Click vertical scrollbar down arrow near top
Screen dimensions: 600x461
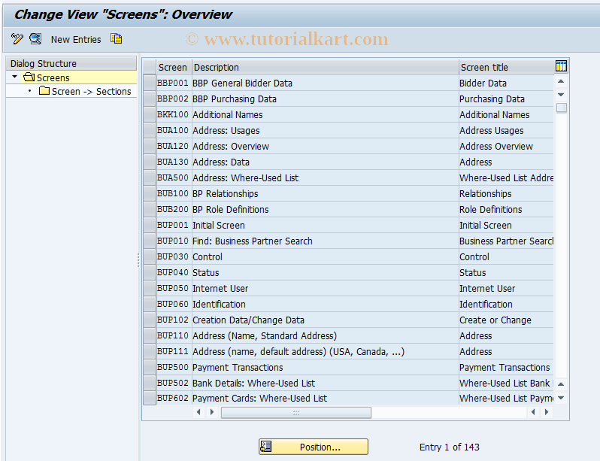click(x=561, y=94)
